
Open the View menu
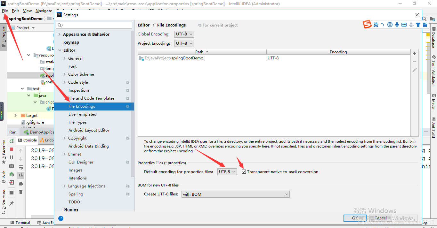27,11
